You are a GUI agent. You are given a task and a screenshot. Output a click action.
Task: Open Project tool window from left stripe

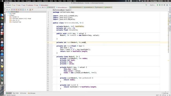coord(5,10)
